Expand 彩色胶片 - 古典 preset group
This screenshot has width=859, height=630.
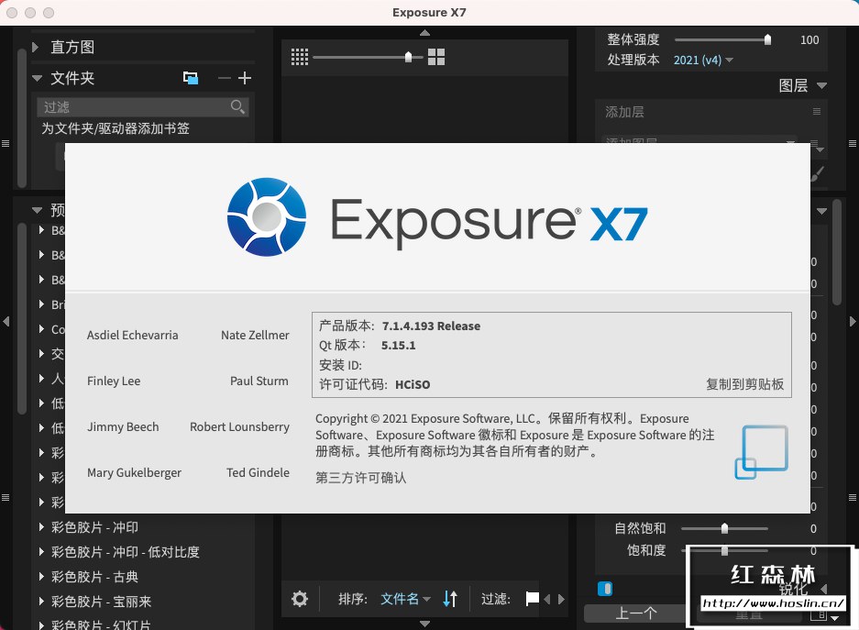coord(41,576)
